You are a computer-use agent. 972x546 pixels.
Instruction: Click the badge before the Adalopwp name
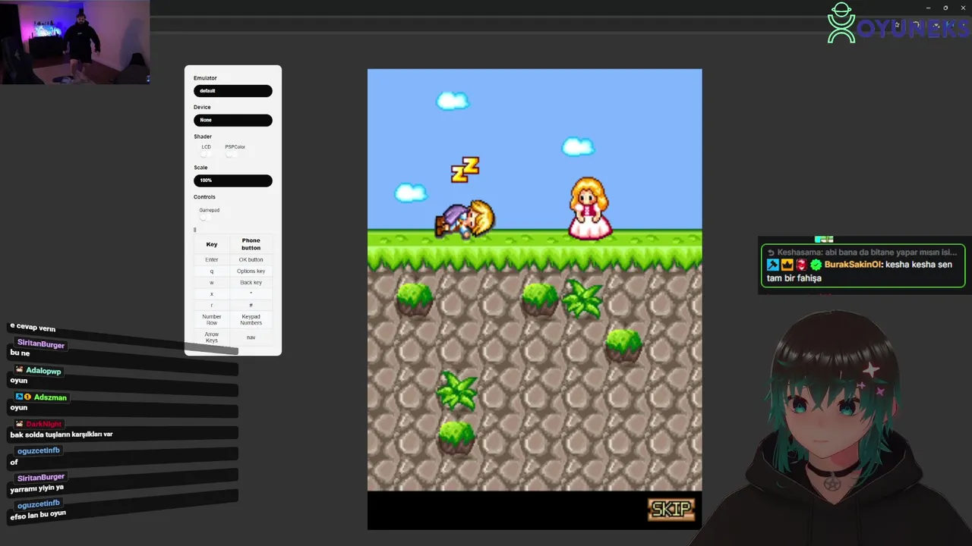pos(19,370)
